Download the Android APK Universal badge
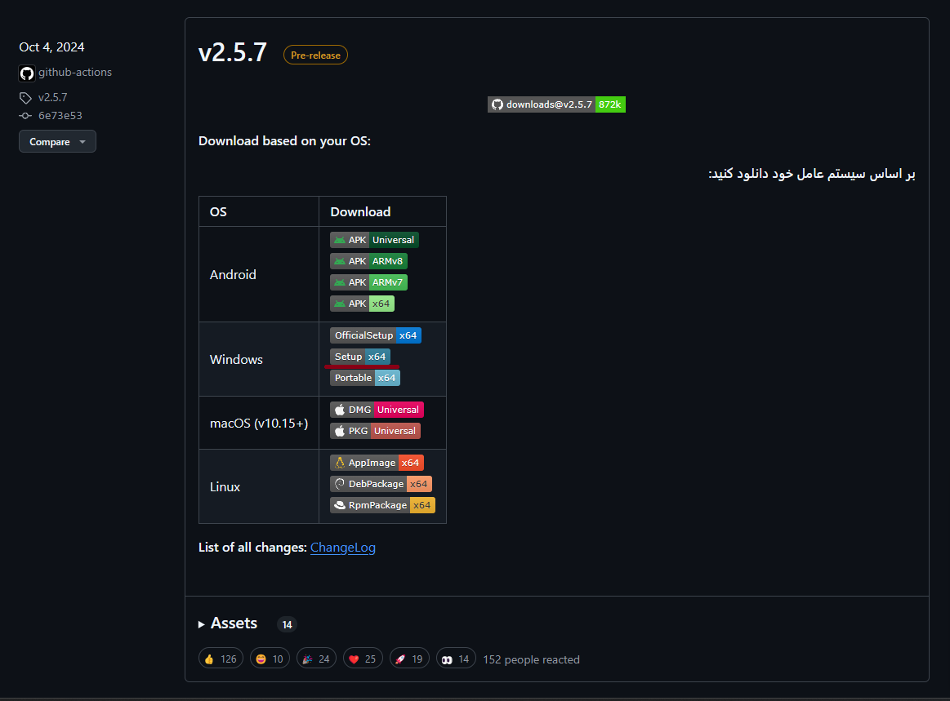Viewport: 950px width, 701px height. tap(374, 240)
